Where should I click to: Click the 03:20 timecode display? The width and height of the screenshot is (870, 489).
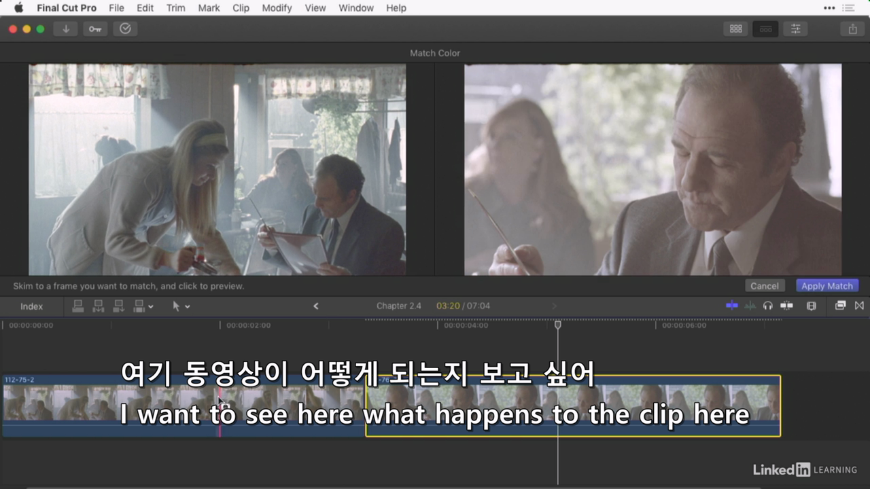click(448, 306)
